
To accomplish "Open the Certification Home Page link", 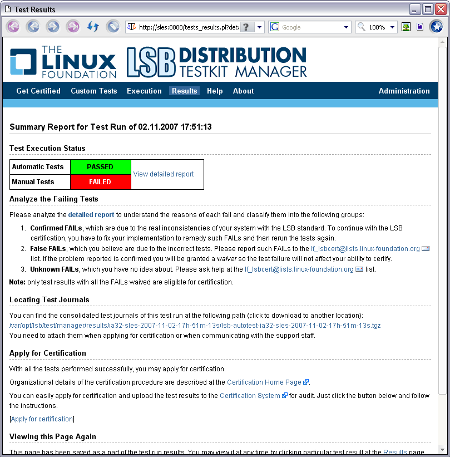I will (x=264, y=382).
